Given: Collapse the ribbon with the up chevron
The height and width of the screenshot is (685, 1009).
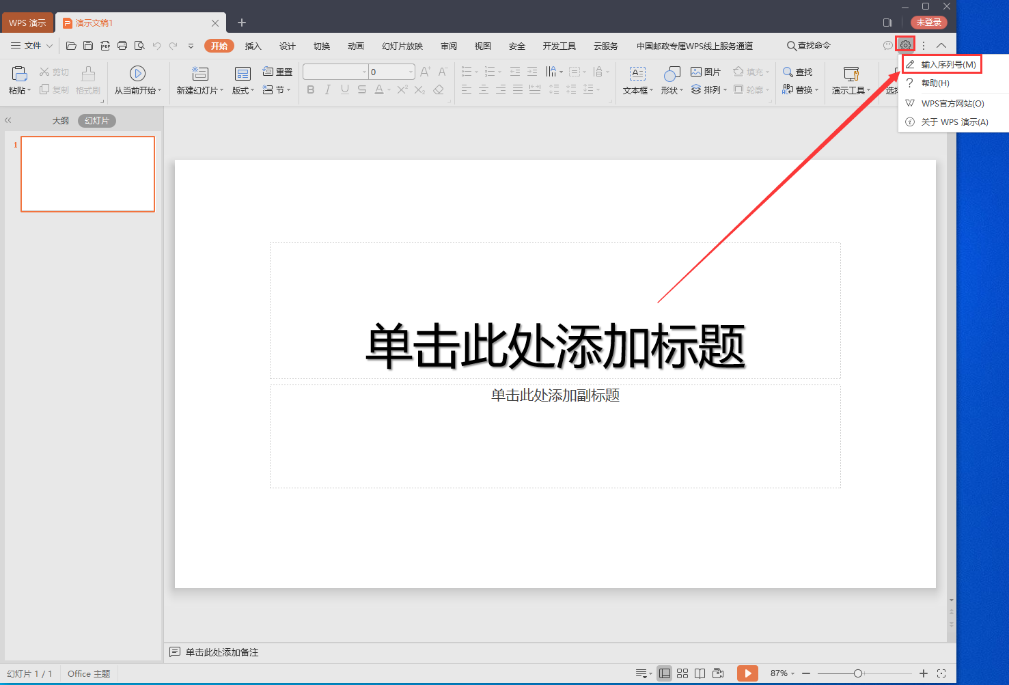Looking at the screenshot, I should (941, 45).
